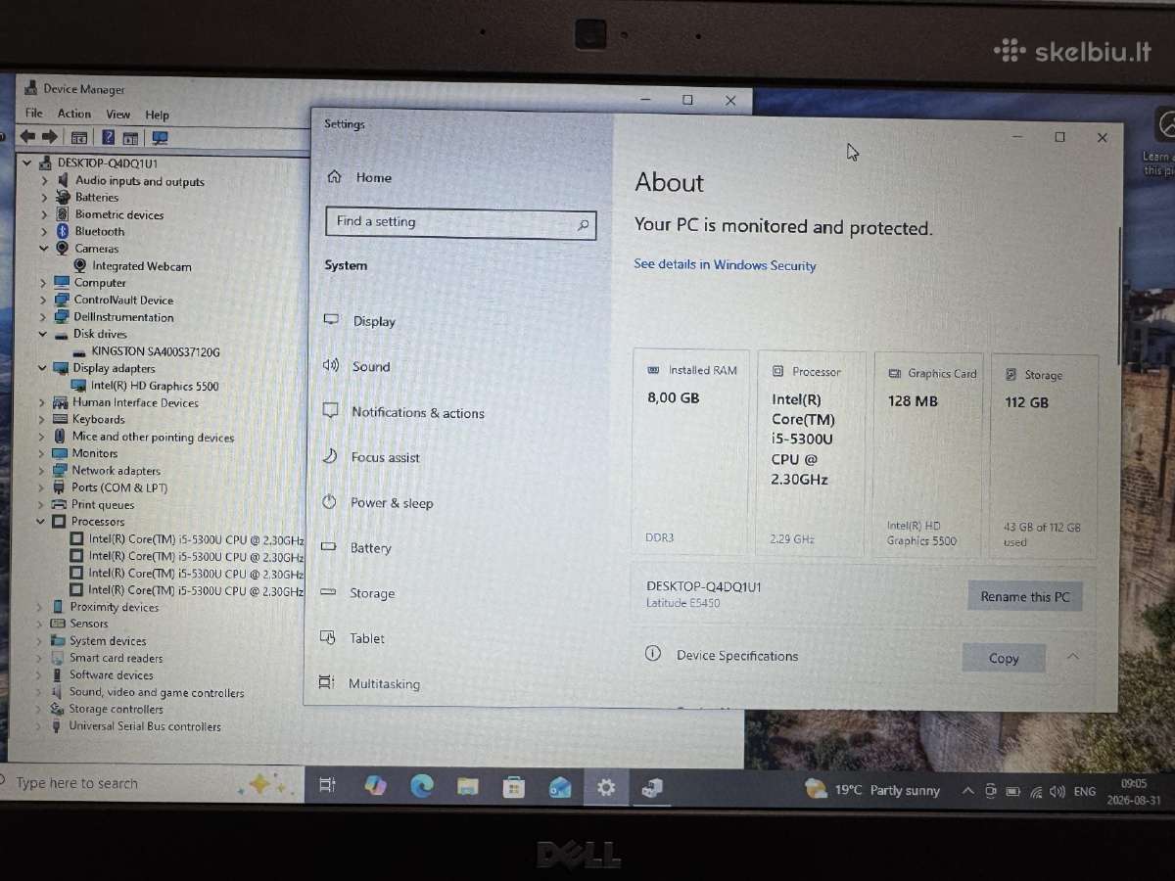Click the Device Specifications info icon

[653, 654]
